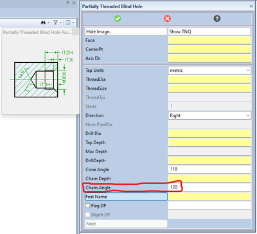Click the Face input field

(x=209, y=40)
